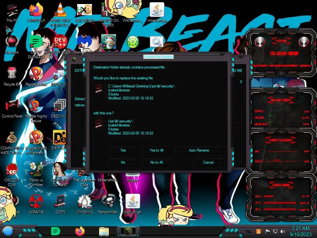Launch Dev C++ NEVER USED icon
The image size is (317, 238).
click(60, 45)
